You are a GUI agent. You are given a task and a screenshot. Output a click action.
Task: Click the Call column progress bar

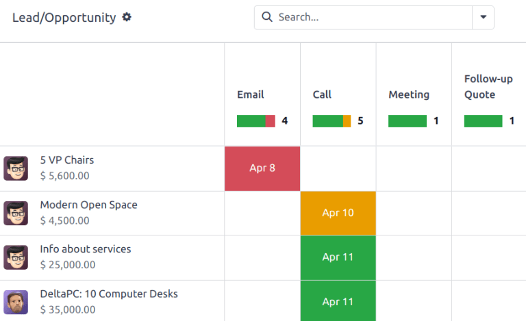pyautogui.click(x=331, y=121)
